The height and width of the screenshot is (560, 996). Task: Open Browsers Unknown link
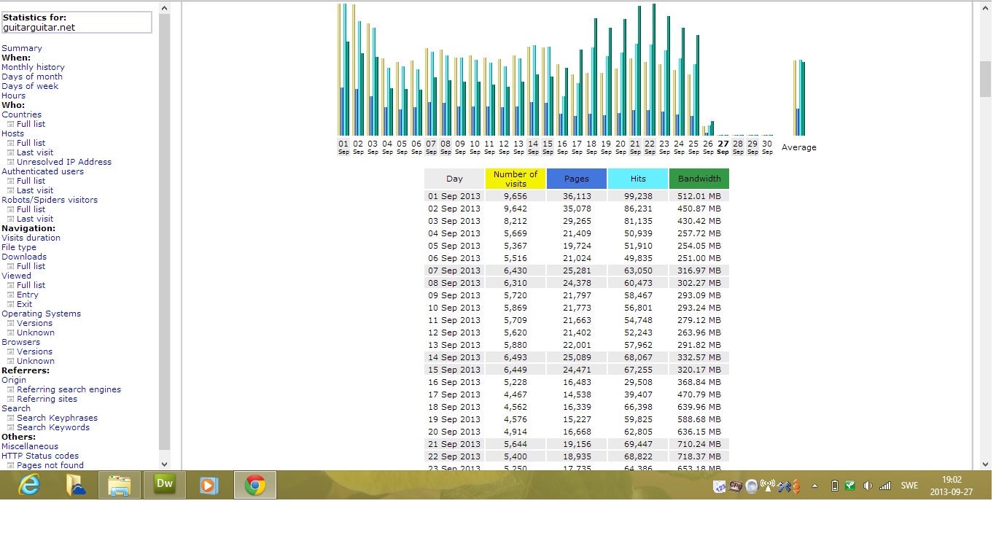pyautogui.click(x=36, y=361)
